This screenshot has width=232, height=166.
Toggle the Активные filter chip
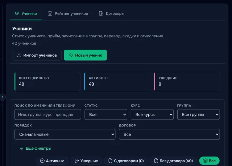point(52,161)
